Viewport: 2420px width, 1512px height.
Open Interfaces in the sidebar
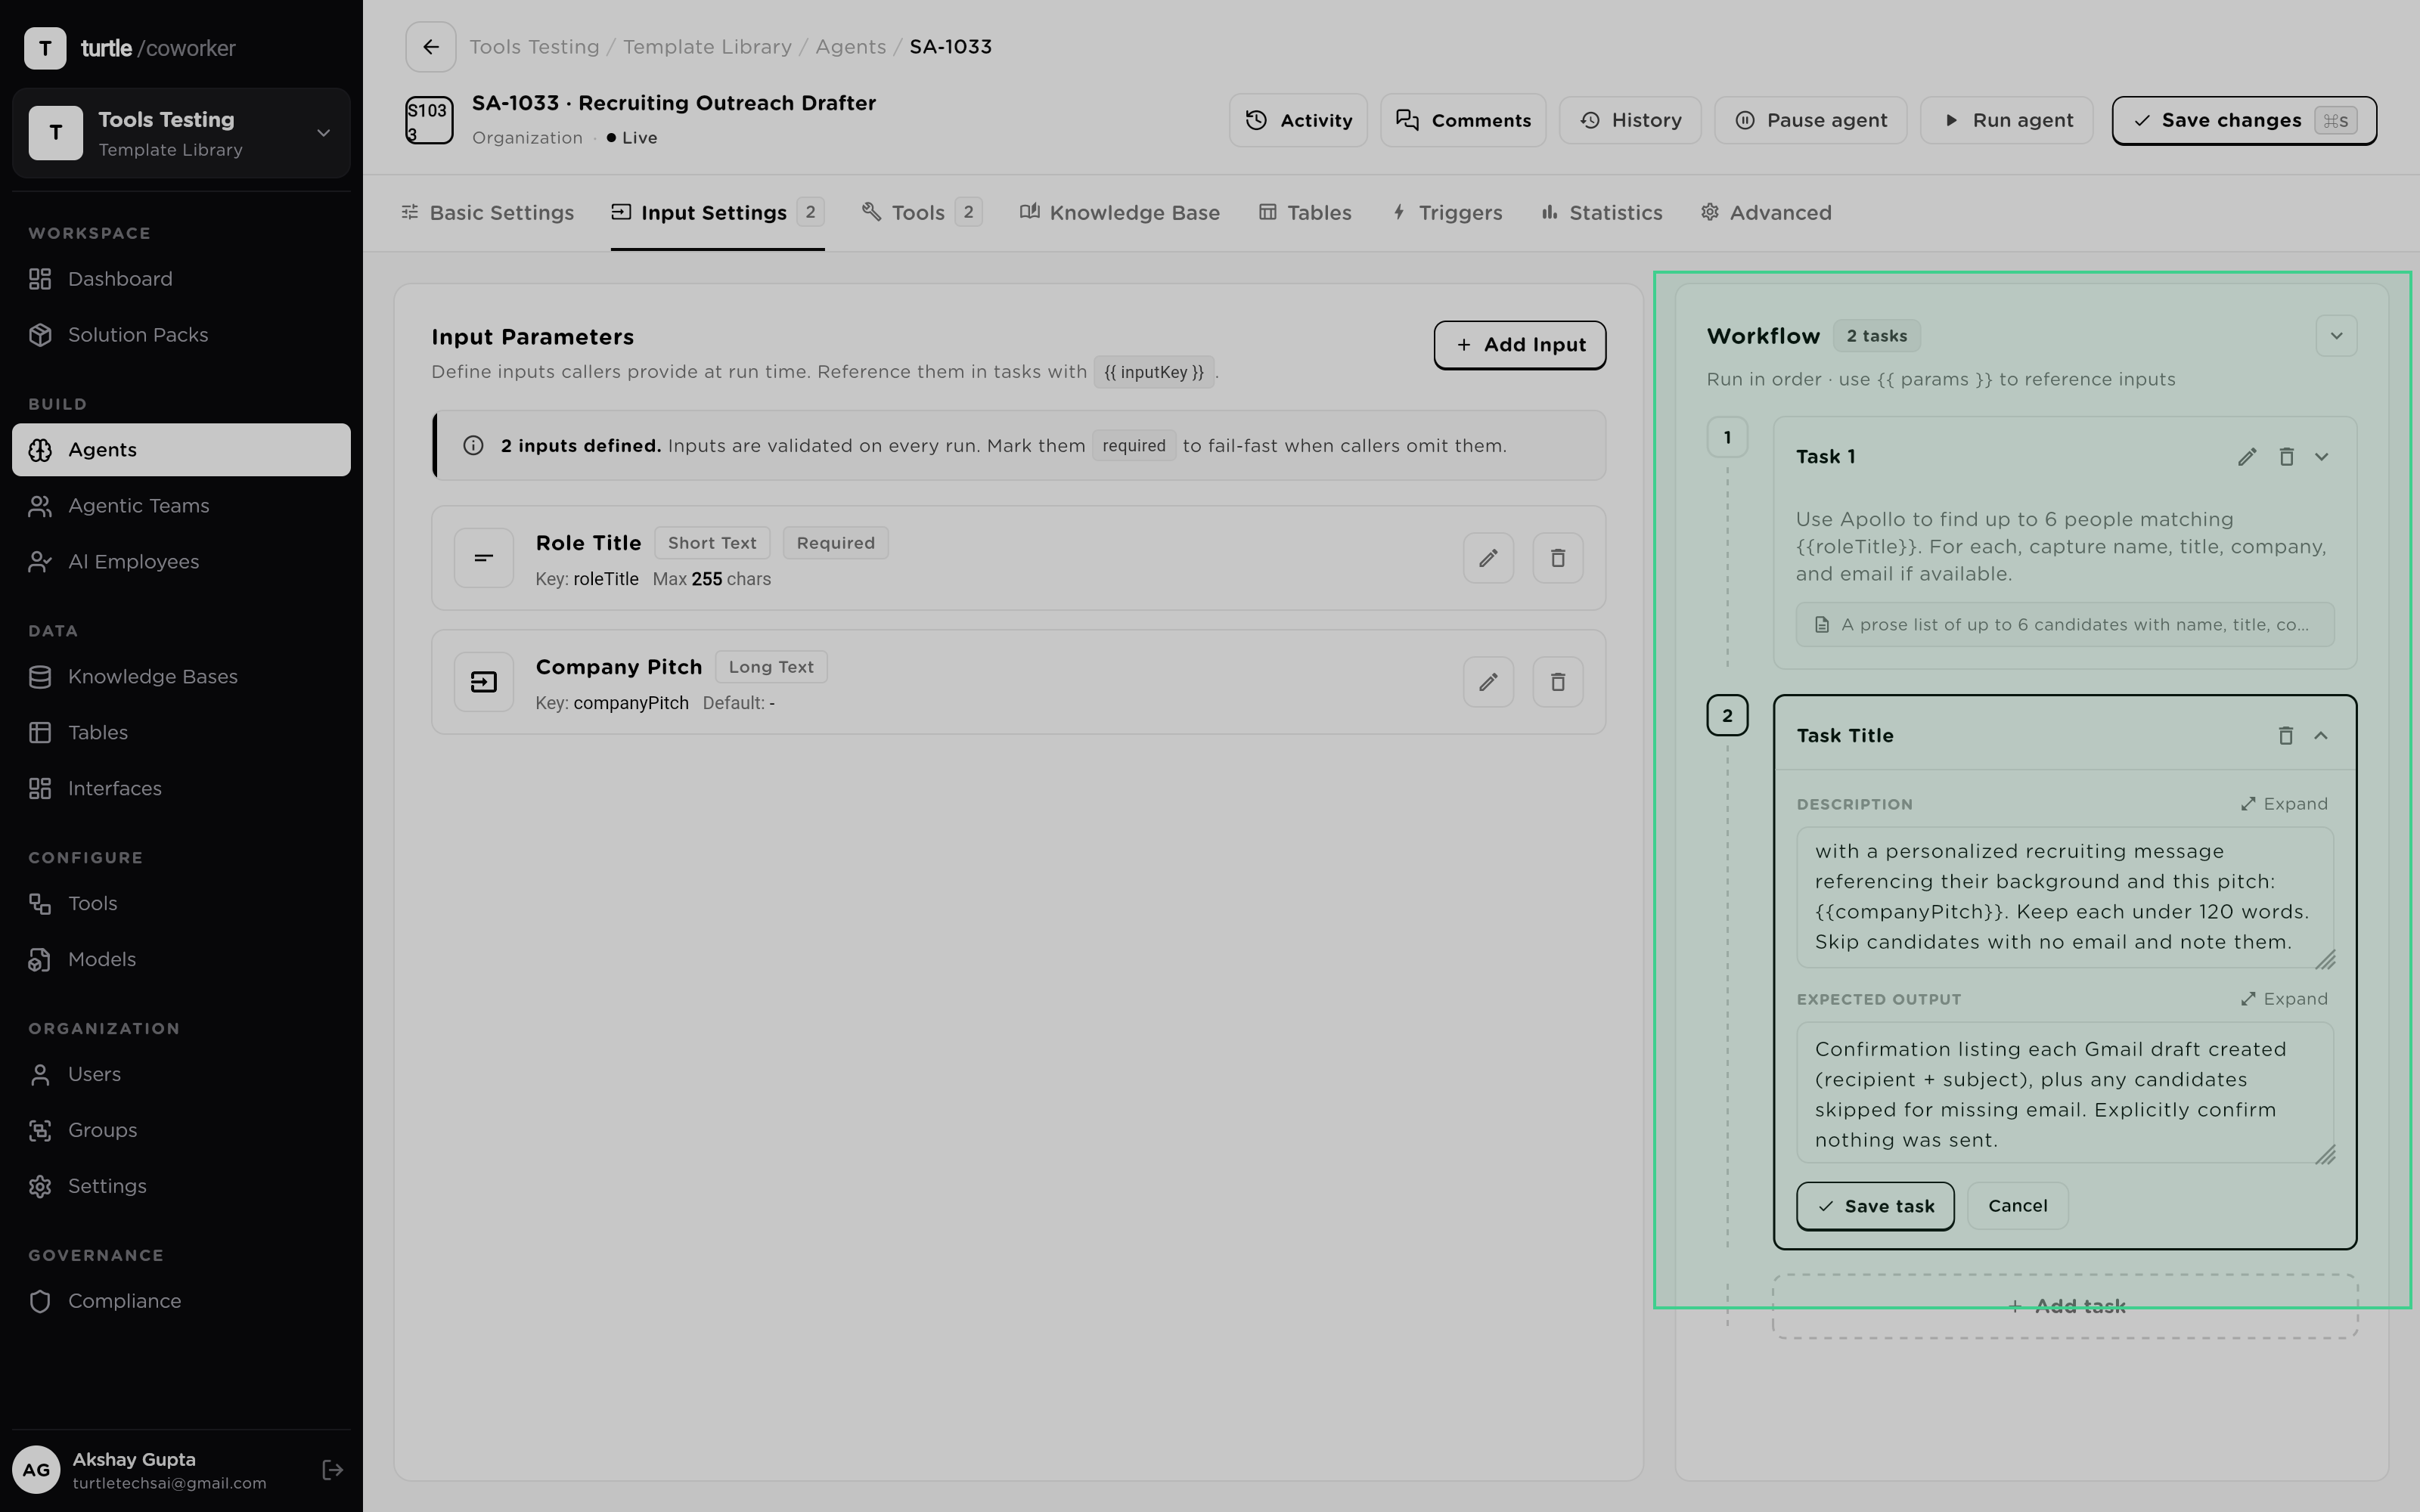coord(181,789)
